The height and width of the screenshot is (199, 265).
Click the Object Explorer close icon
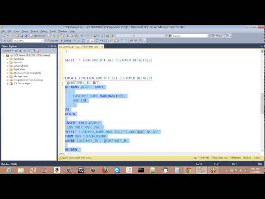[x=55, y=46]
